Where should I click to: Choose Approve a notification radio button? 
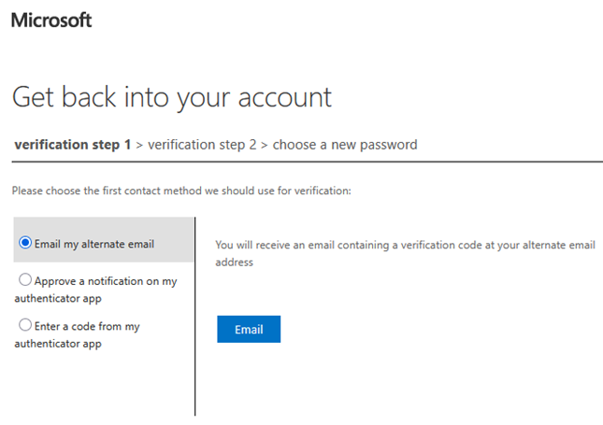pos(25,280)
